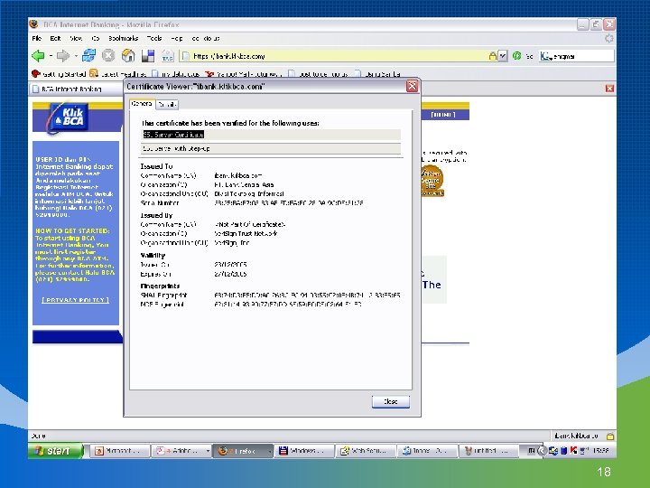Viewport: 650px width, 488px height.
Task: Open the last bookmark in the bookmarks toolbar
Action: click(377, 74)
